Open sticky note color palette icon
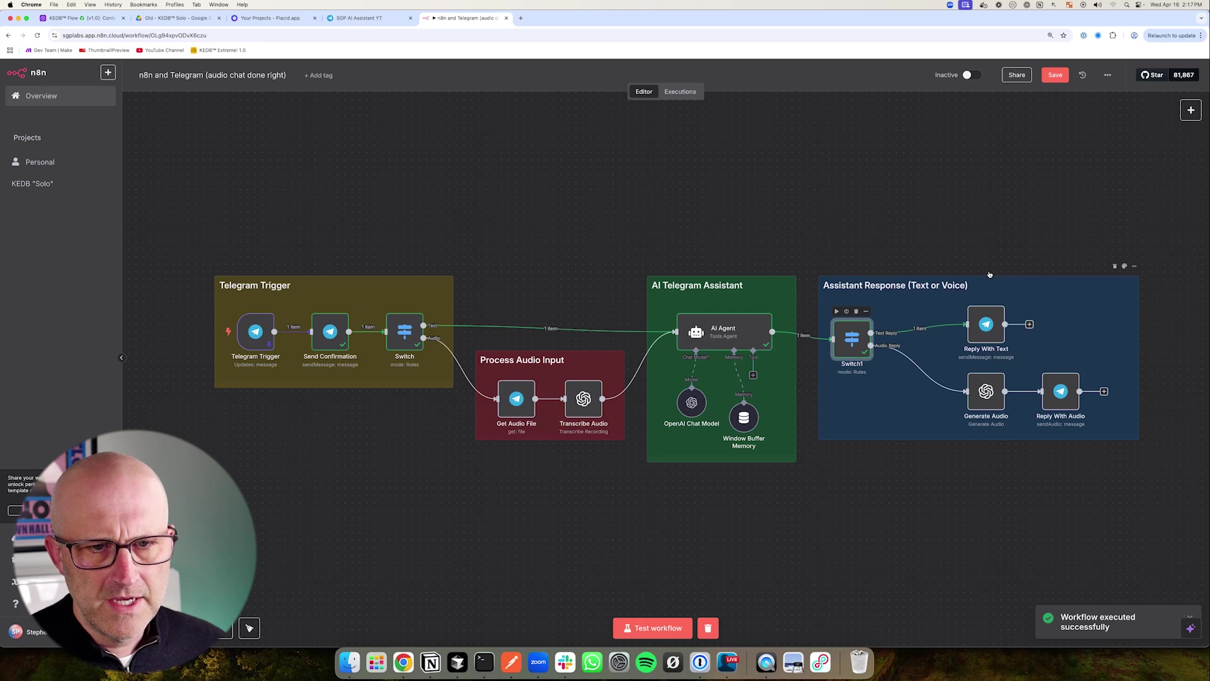Viewport: 1210px width, 681px height. [x=1124, y=266]
